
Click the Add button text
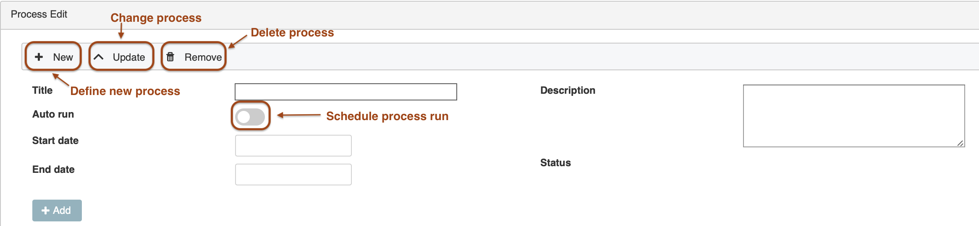(62, 211)
